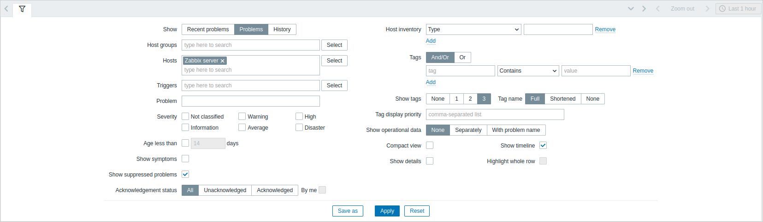Image resolution: width=763 pixels, height=222 pixels.
Task: Switch Show to the History tab
Action: coord(282,29)
